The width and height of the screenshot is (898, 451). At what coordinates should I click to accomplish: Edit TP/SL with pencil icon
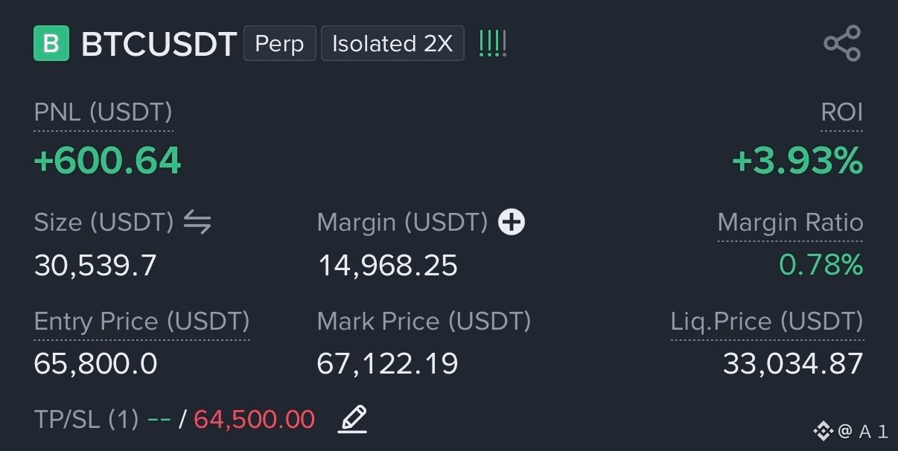tap(353, 419)
